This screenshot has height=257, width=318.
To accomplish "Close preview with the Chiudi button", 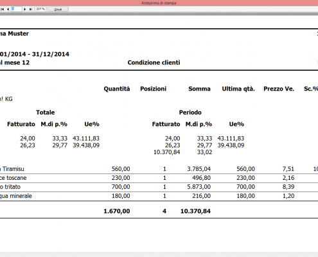I will click(58, 10).
